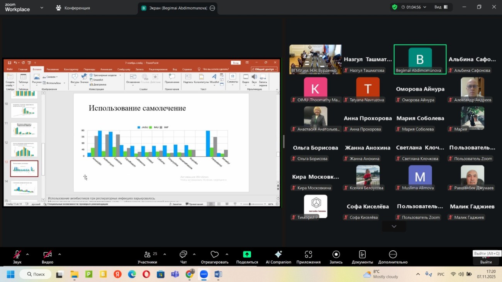502x282 pixels.
Task: Expand video options arrow next to camera
Action: [x=59, y=255]
